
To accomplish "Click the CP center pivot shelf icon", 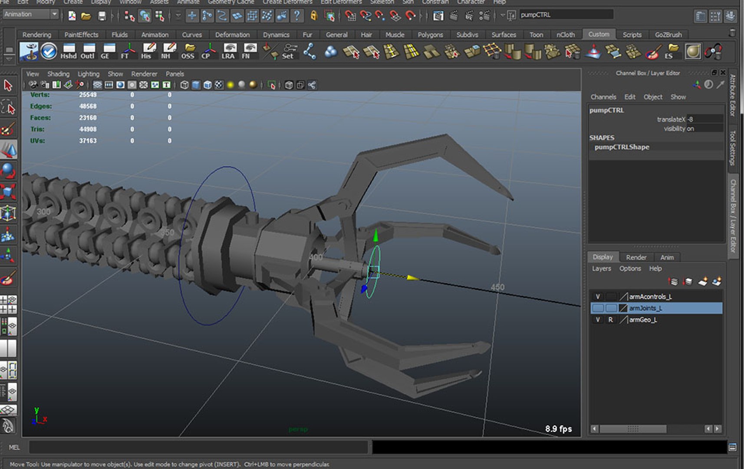I will pos(208,51).
